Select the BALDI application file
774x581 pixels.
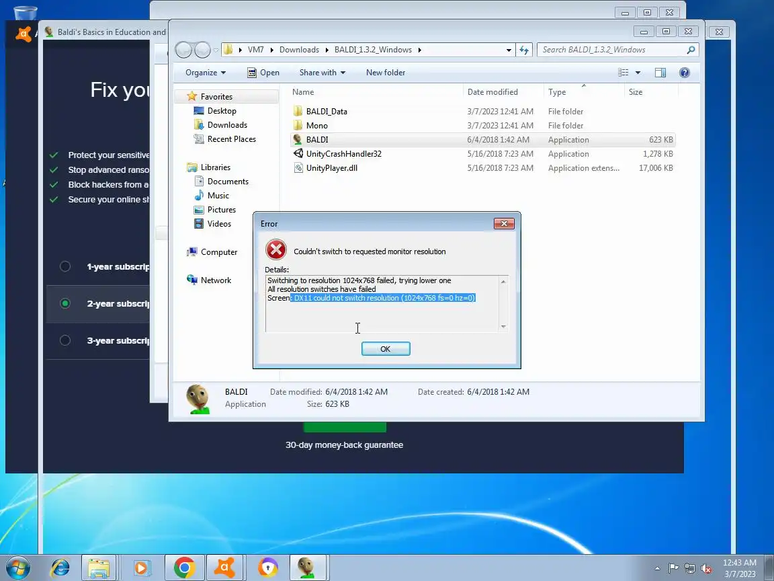(483, 140)
